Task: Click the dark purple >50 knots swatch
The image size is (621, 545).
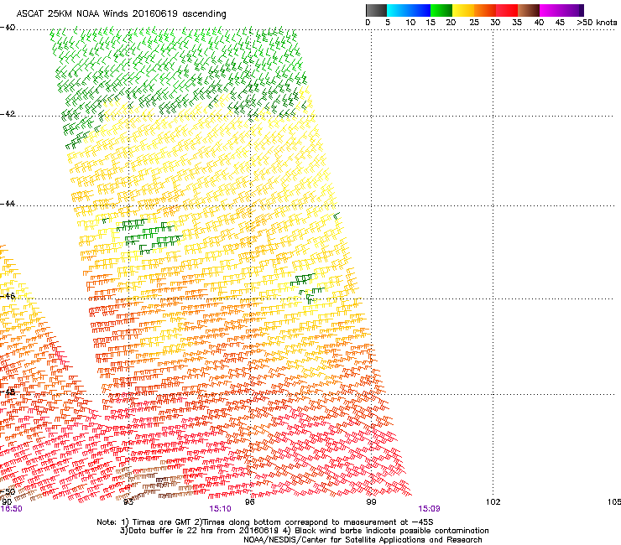Action: [x=581, y=10]
